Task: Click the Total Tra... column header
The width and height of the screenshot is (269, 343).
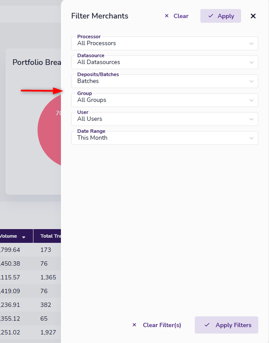Action: coord(47,236)
